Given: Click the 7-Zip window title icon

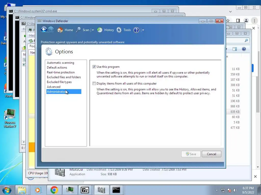Looking at the screenshot, I should click(x=24, y=24).
